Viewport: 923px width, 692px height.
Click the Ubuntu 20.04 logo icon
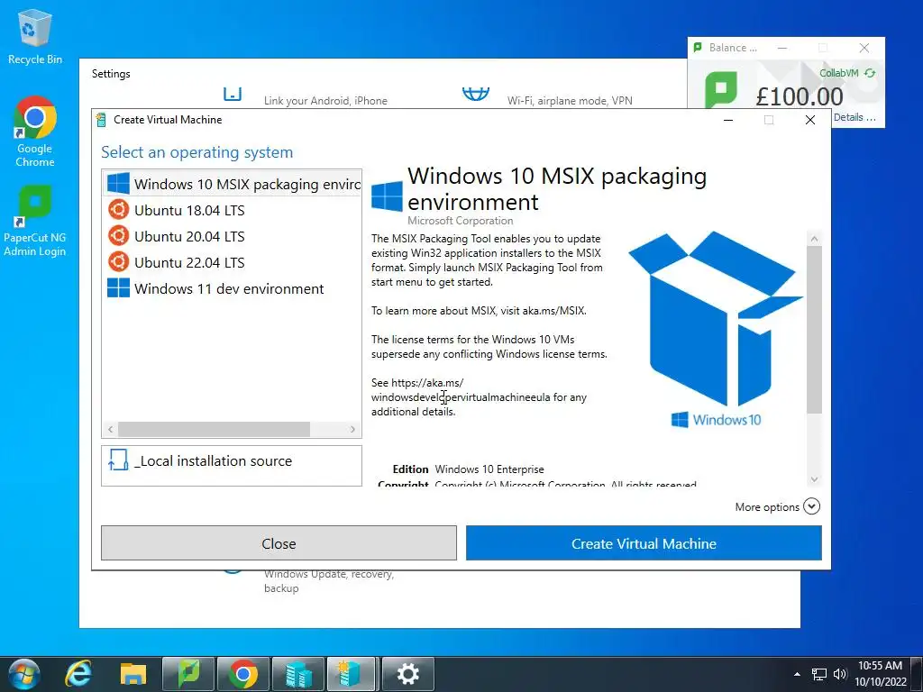point(118,236)
